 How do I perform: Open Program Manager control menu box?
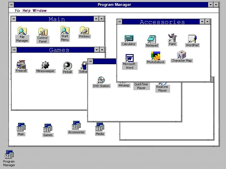point(11,5)
